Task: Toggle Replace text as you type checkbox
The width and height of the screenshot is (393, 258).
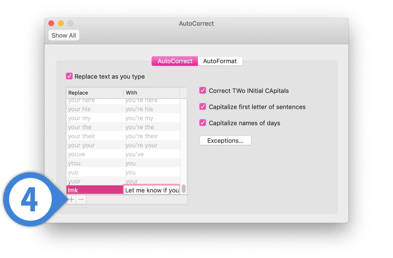Action: (x=69, y=76)
